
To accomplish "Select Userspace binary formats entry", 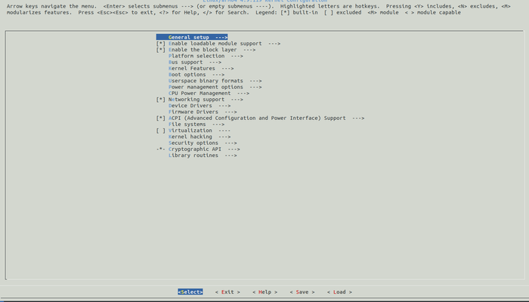I will pos(215,81).
